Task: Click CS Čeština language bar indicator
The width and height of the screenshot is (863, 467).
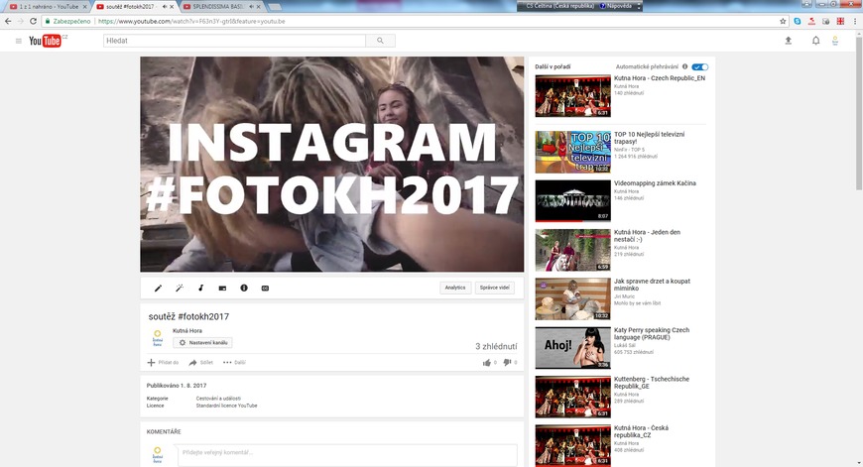Action: pos(559,6)
